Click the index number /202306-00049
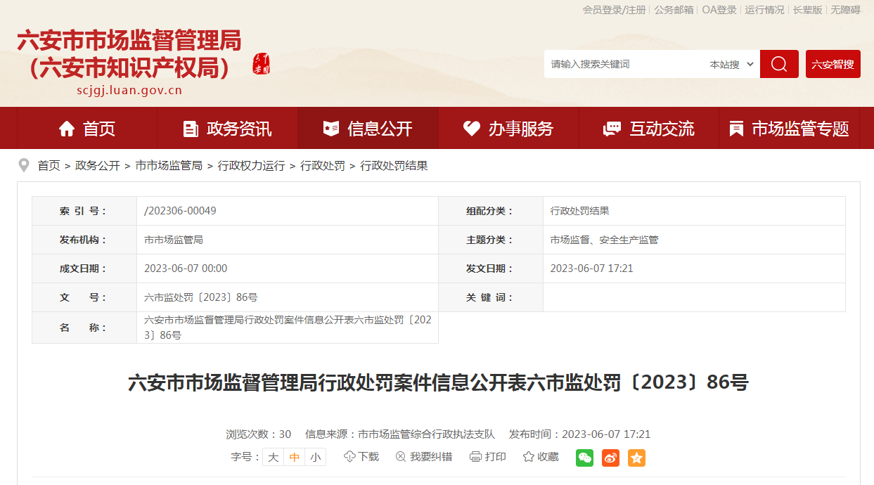874x485 pixels. [x=180, y=211]
